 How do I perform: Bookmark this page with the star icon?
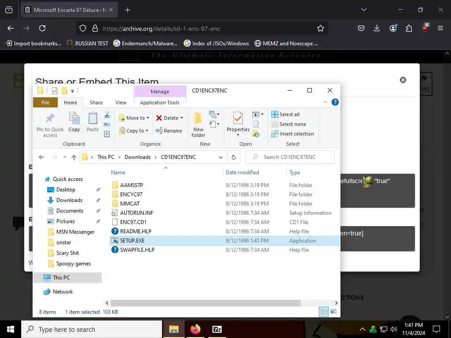[x=321, y=28]
